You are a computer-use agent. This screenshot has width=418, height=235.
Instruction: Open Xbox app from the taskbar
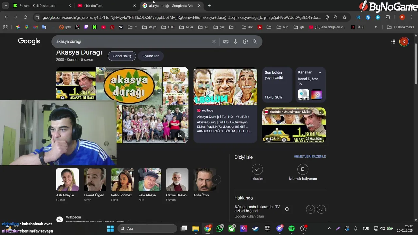coord(232,228)
